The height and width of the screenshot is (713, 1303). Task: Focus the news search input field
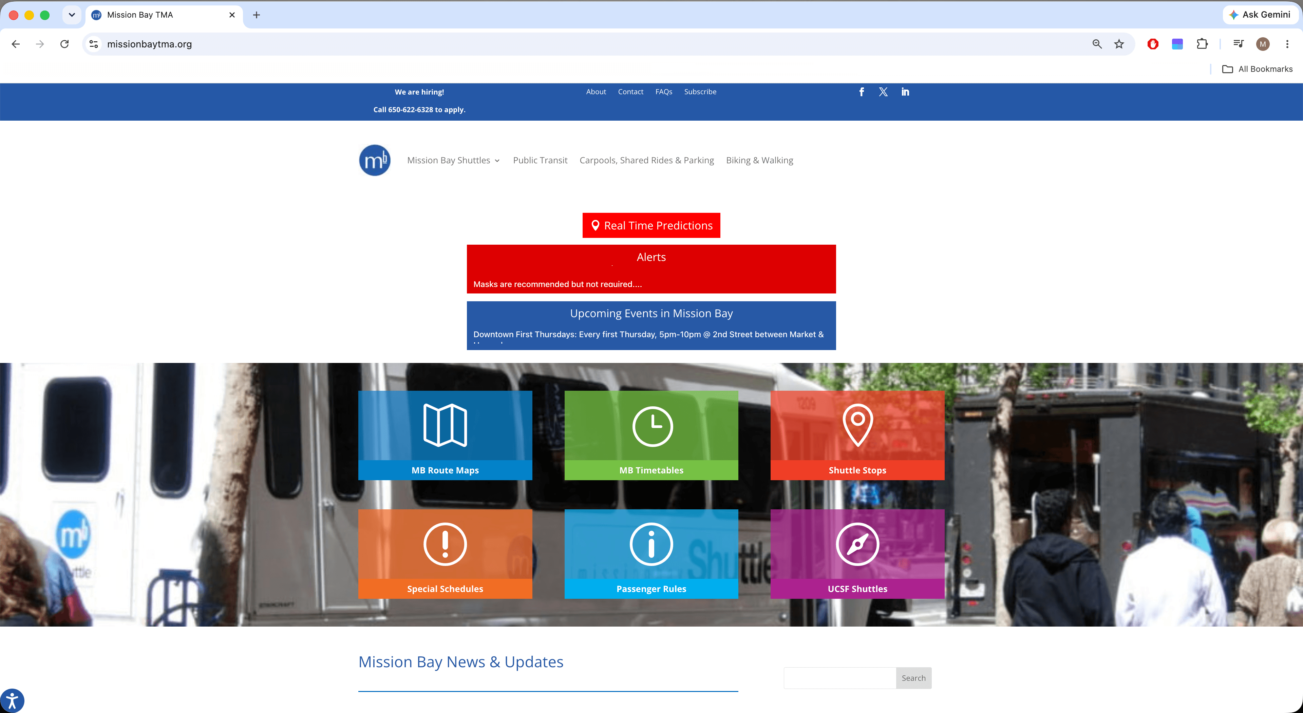pyautogui.click(x=840, y=678)
